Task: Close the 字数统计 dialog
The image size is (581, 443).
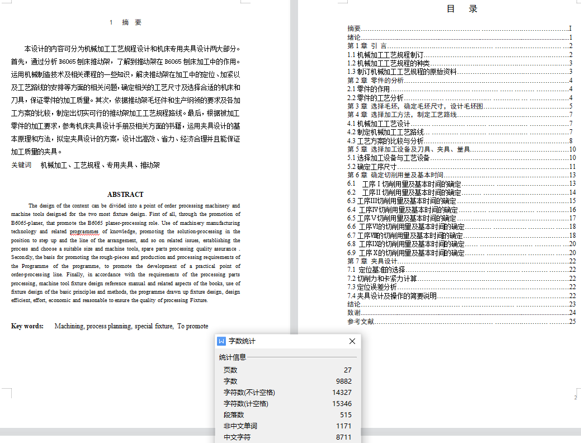Action: coord(352,341)
